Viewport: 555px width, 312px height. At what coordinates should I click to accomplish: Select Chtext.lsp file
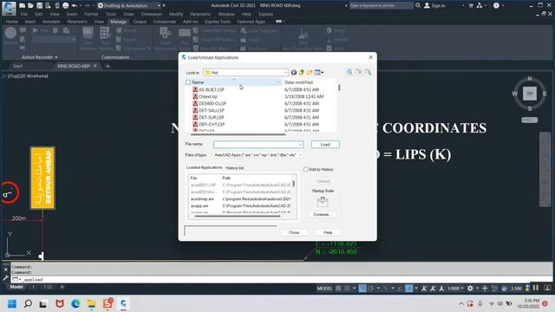(208, 96)
